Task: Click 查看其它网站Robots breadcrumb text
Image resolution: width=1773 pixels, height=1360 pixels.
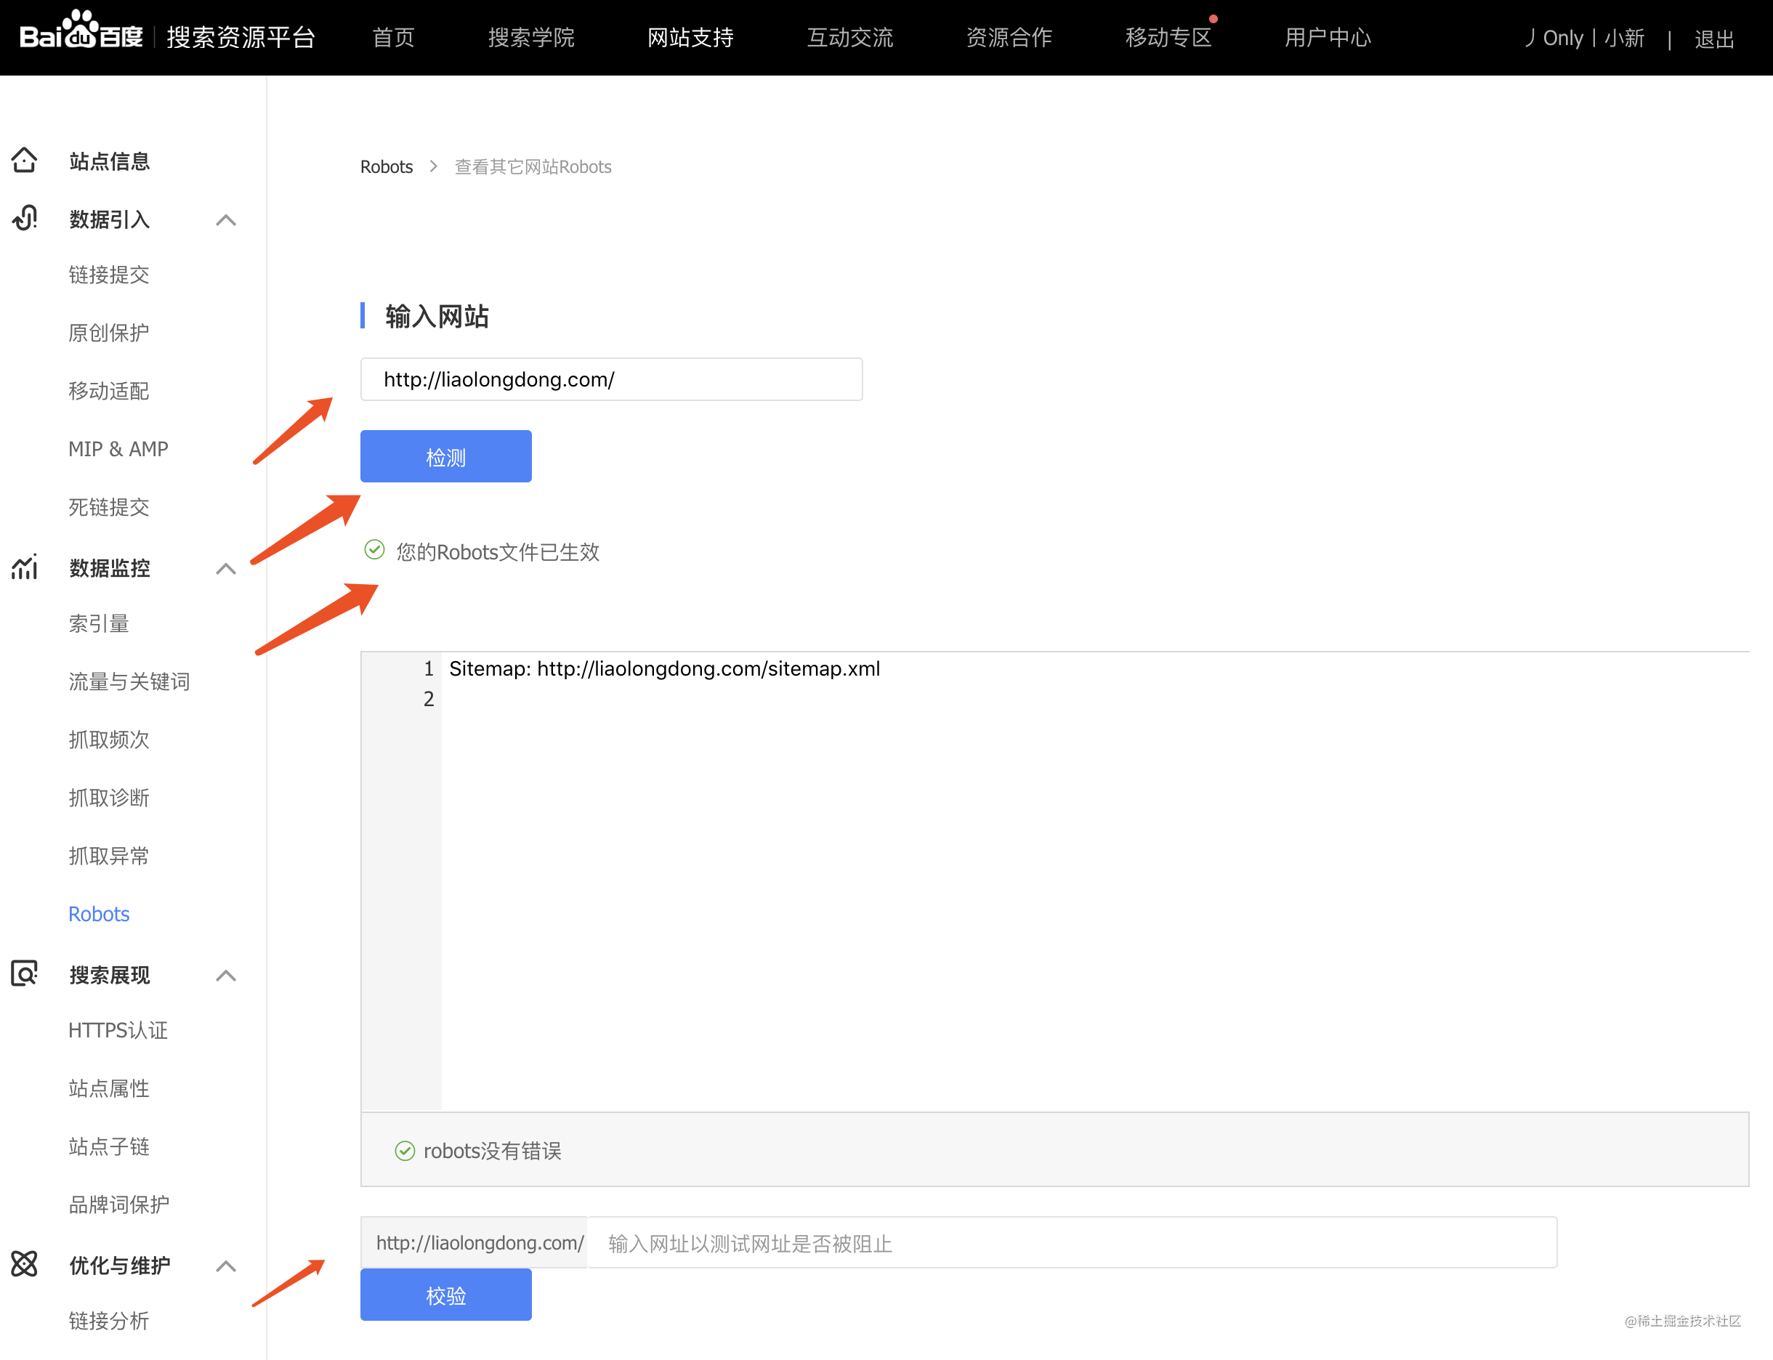Action: click(533, 167)
